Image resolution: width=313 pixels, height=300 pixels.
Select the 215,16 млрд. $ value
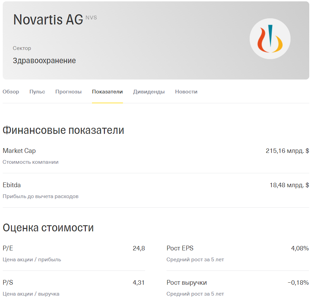(287, 151)
